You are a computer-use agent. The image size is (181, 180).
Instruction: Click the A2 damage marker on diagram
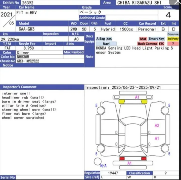(x=157, y=125)
